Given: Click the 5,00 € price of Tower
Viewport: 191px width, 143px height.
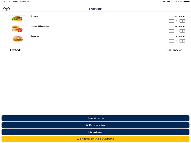Looking at the screenshot, I should click(180, 36).
